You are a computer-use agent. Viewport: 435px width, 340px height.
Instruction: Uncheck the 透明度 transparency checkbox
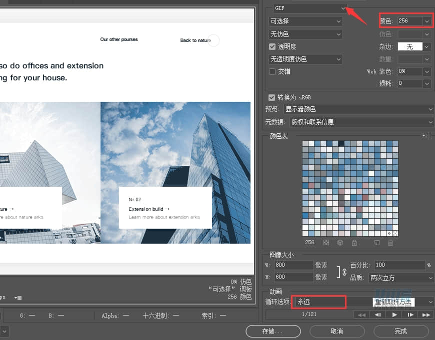273,46
